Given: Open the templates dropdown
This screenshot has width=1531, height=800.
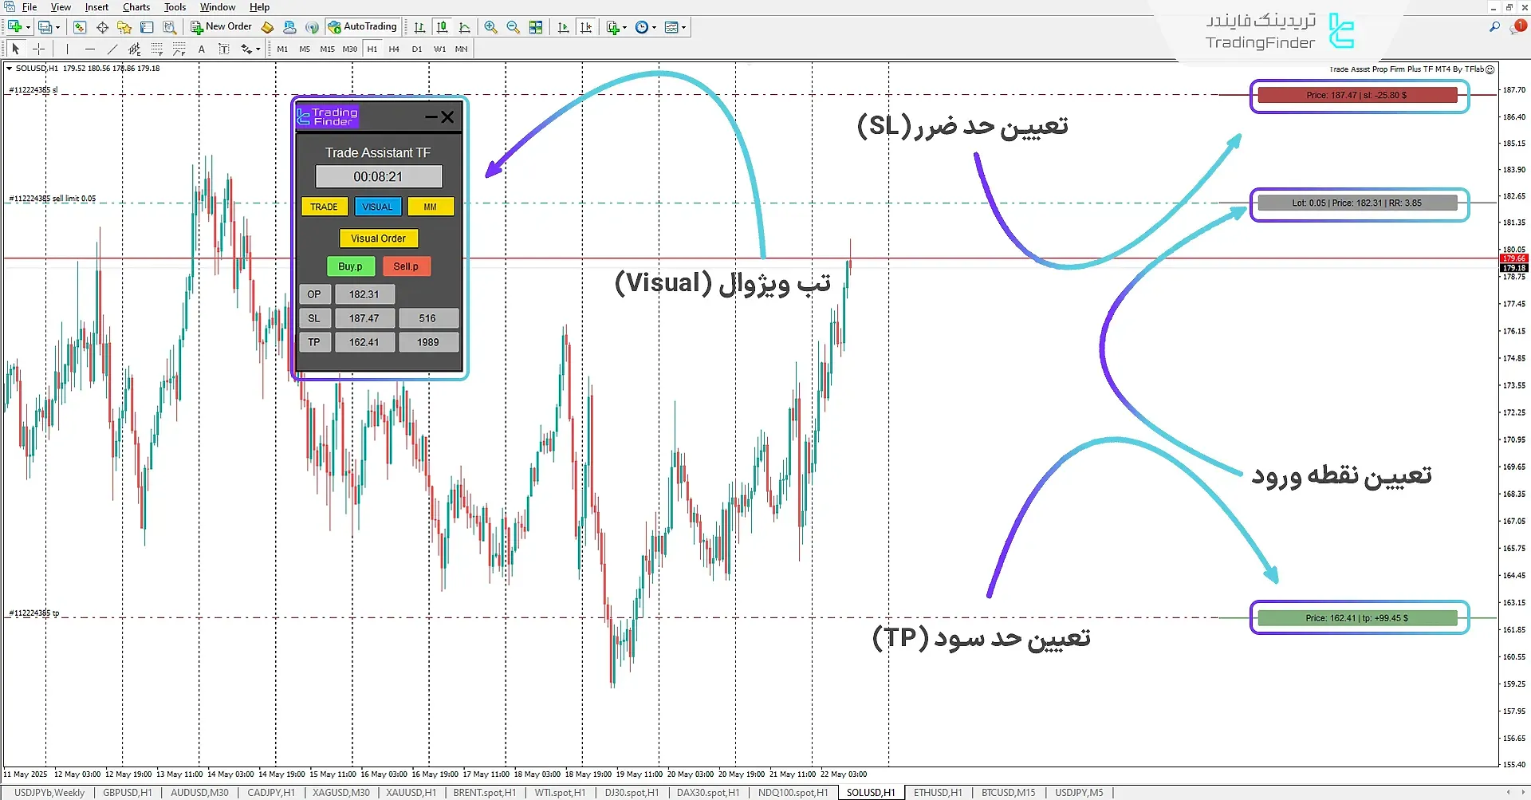Looking at the screenshot, I should (675, 27).
